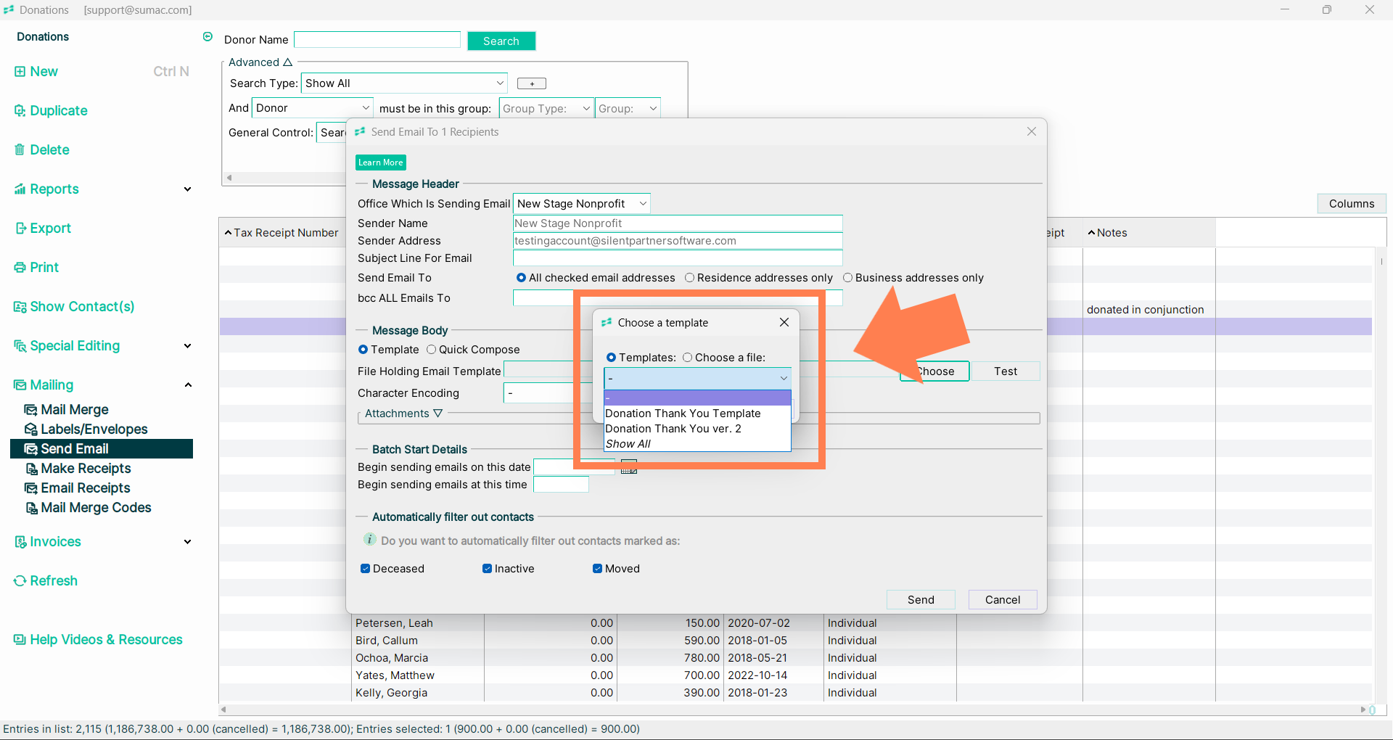Image resolution: width=1393 pixels, height=740 pixels.
Task: Click the horizontal scrollbar below donations table
Action: click(x=792, y=710)
